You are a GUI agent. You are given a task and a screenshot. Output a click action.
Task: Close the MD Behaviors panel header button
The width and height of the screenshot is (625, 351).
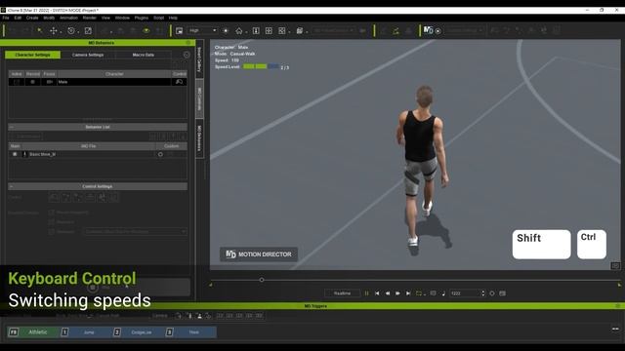(188, 43)
